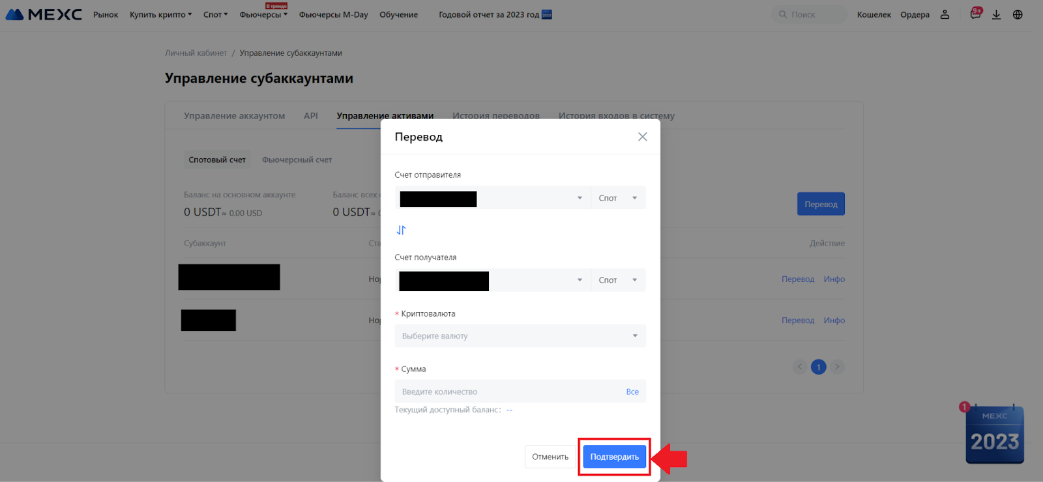Click Все to use full balance
The image size is (1043, 482).
pos(632,391)
